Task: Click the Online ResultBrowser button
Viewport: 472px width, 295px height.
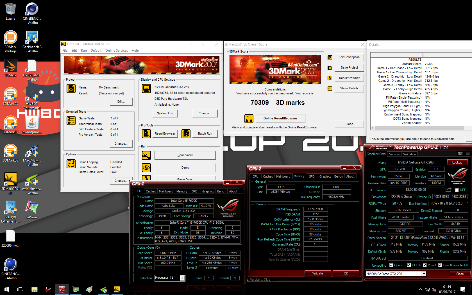Action: tap(280, 119)
